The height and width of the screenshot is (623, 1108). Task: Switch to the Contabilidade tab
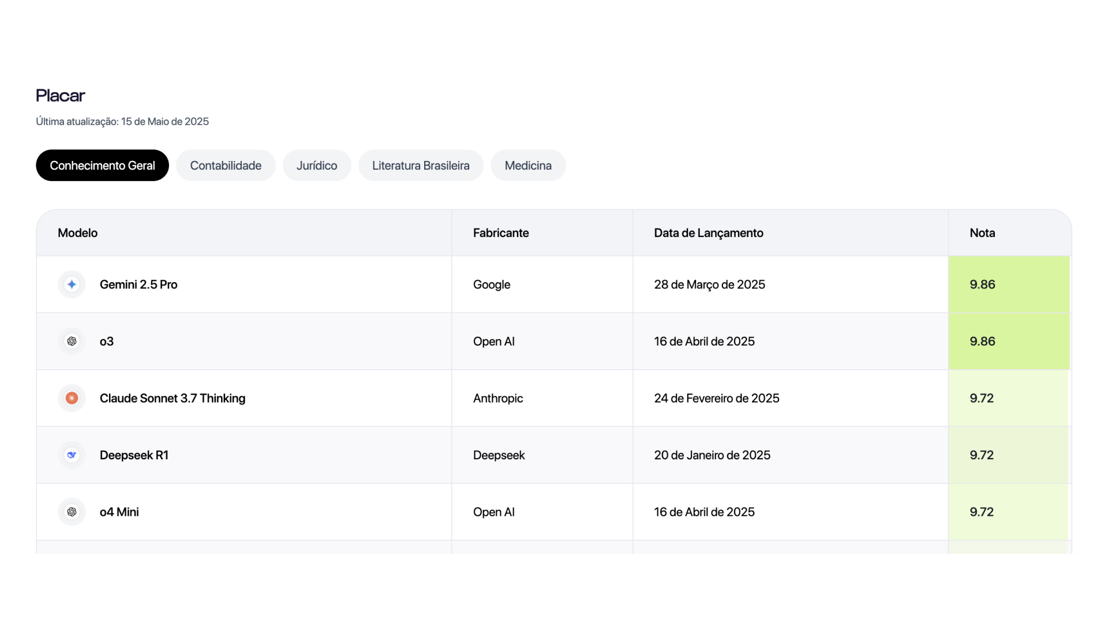(x=226, y=166)
